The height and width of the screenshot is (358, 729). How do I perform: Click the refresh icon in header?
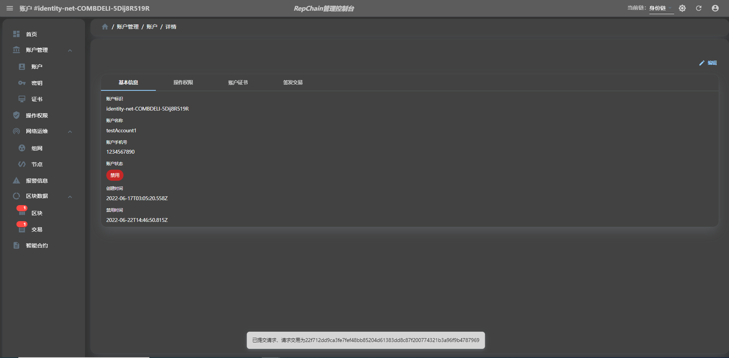tap(699, 8)
